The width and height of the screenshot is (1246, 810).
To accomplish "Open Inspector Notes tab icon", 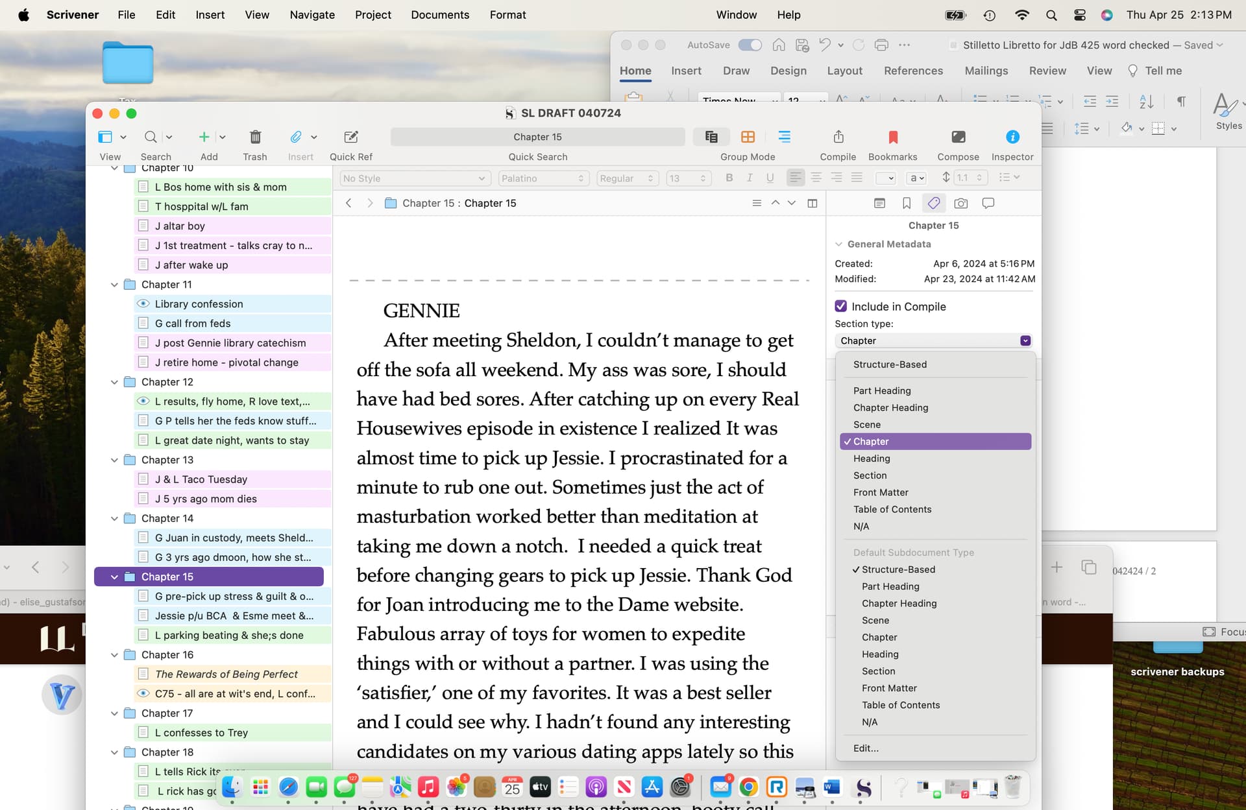I will (x=879, y=203).
